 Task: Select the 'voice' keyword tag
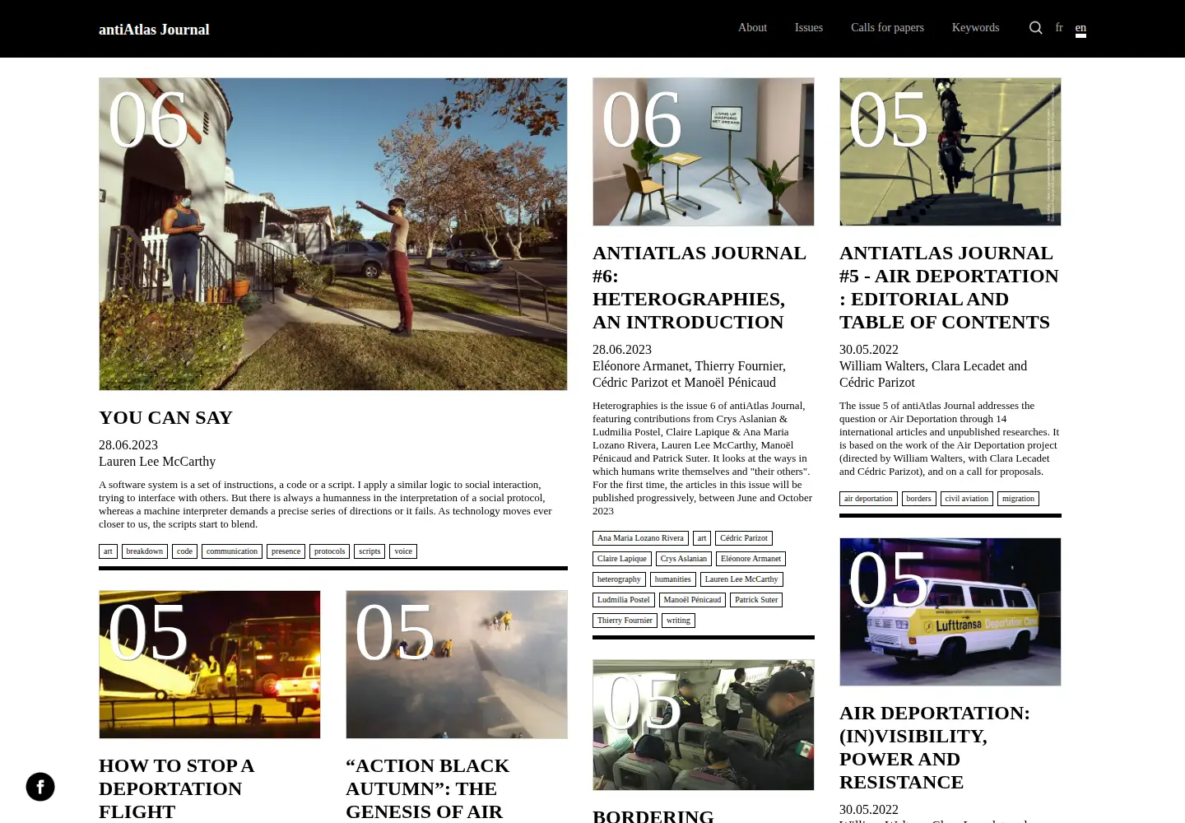tap(403, 551)
